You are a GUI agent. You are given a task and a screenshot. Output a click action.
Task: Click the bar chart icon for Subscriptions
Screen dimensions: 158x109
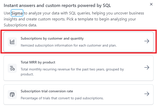tap(12, 42)
